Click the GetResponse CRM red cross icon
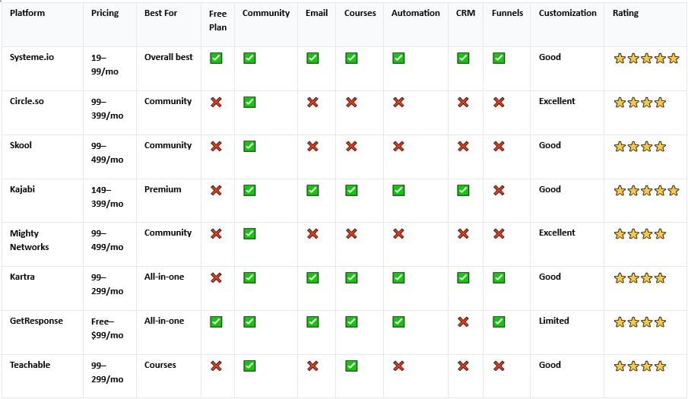The width and height of the screenshot is (688, 399). tap(463, 322)
